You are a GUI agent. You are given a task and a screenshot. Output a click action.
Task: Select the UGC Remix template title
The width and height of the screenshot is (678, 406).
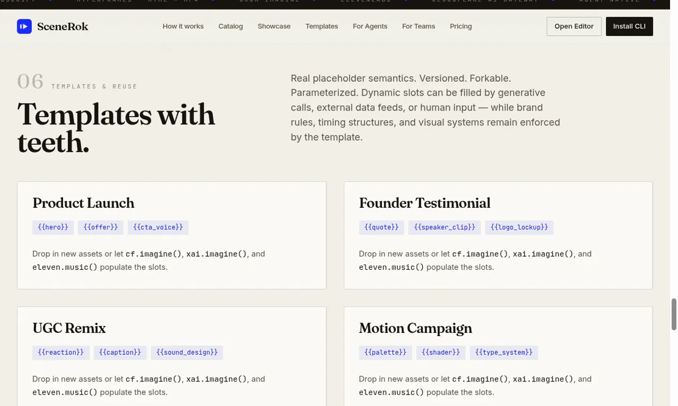[x=69, y=328]
